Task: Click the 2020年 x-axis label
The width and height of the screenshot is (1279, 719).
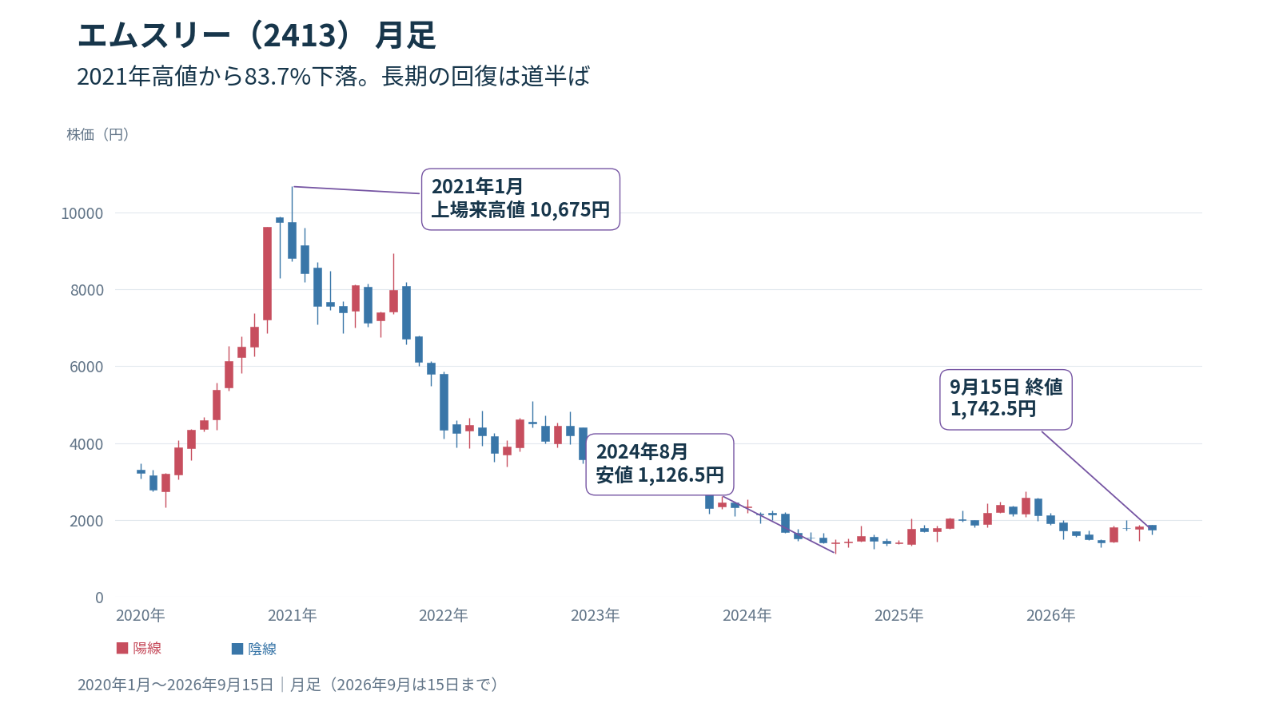Action: click(x=140, y=615)
